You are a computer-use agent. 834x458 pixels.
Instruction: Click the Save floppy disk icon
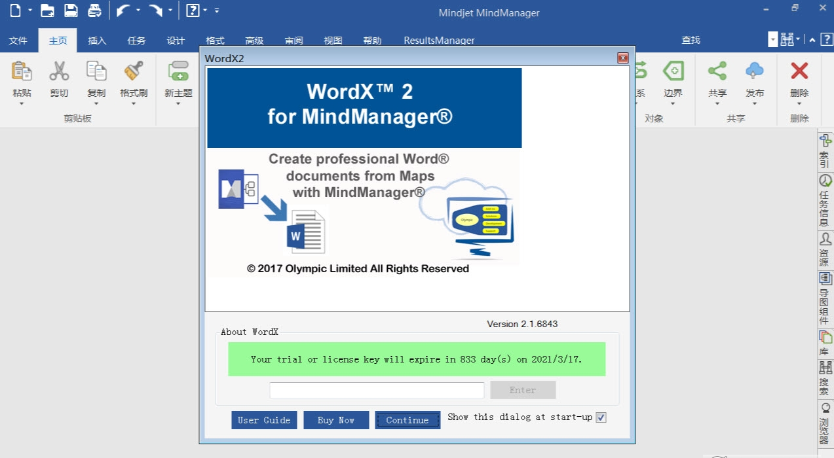point(71,10)
